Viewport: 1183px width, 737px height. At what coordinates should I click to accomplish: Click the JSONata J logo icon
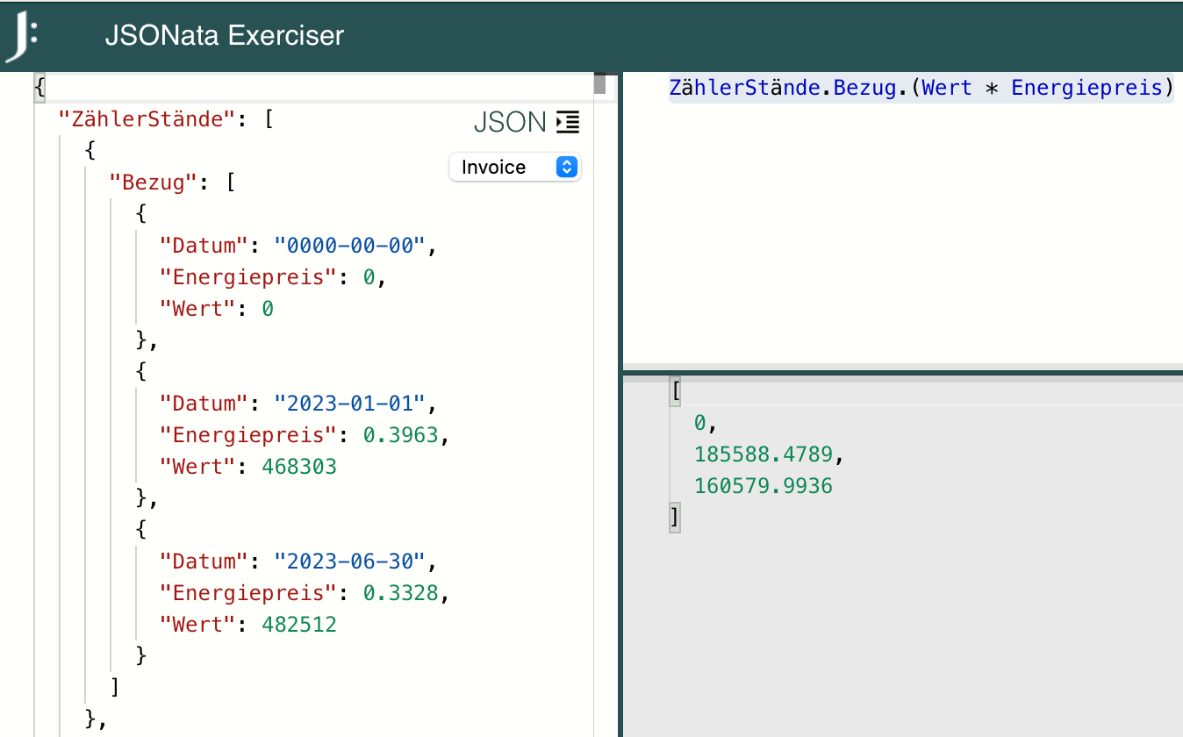(x=22, y=36)
